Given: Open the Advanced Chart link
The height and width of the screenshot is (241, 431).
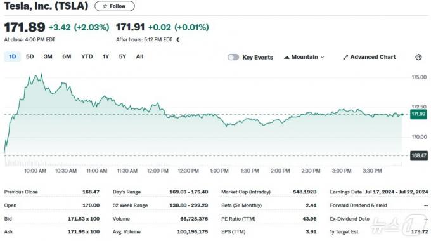Looking at the screenshot, I should 369,57.
